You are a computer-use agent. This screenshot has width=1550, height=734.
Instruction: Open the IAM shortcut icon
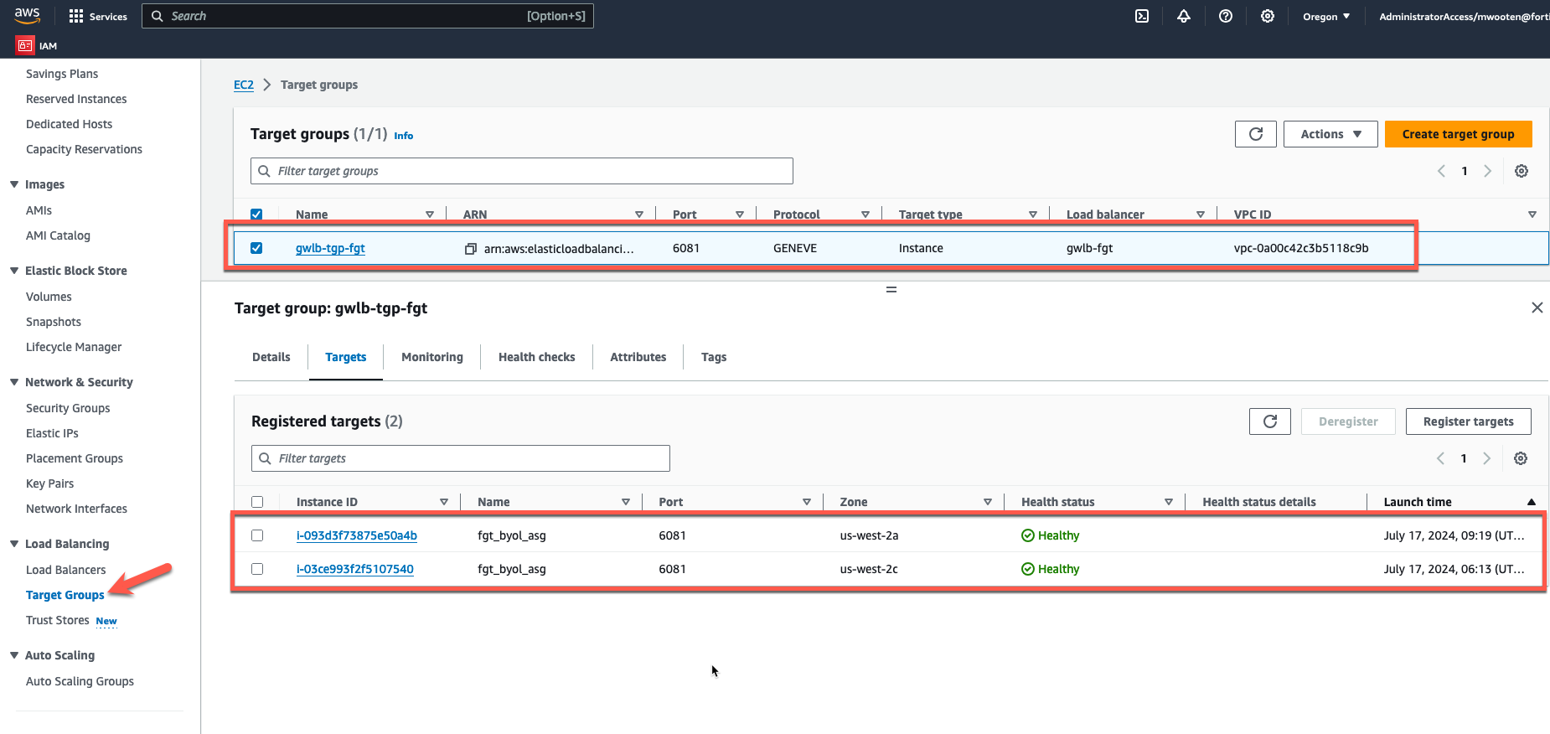click(25, 45)
